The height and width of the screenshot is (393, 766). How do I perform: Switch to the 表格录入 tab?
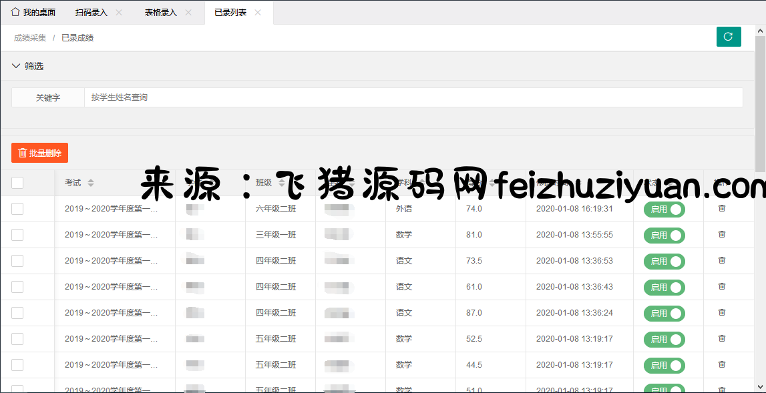pyautogui.click(x=160, y=13)
